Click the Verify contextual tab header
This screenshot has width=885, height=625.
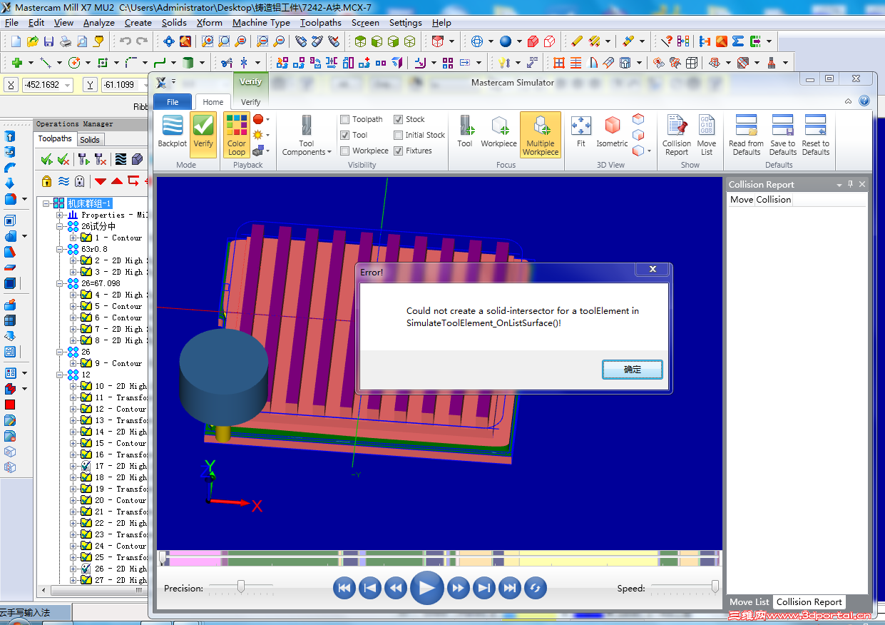[x=251, y=82]
